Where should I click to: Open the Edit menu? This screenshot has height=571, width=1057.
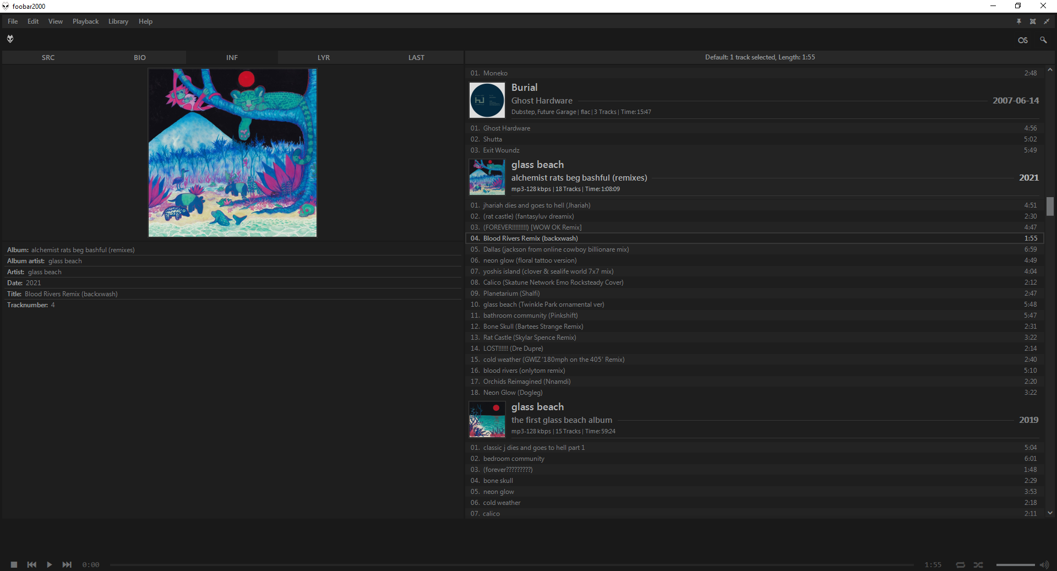(33, 21)
